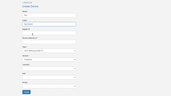Go back via the Device List link

click(27, 2)
